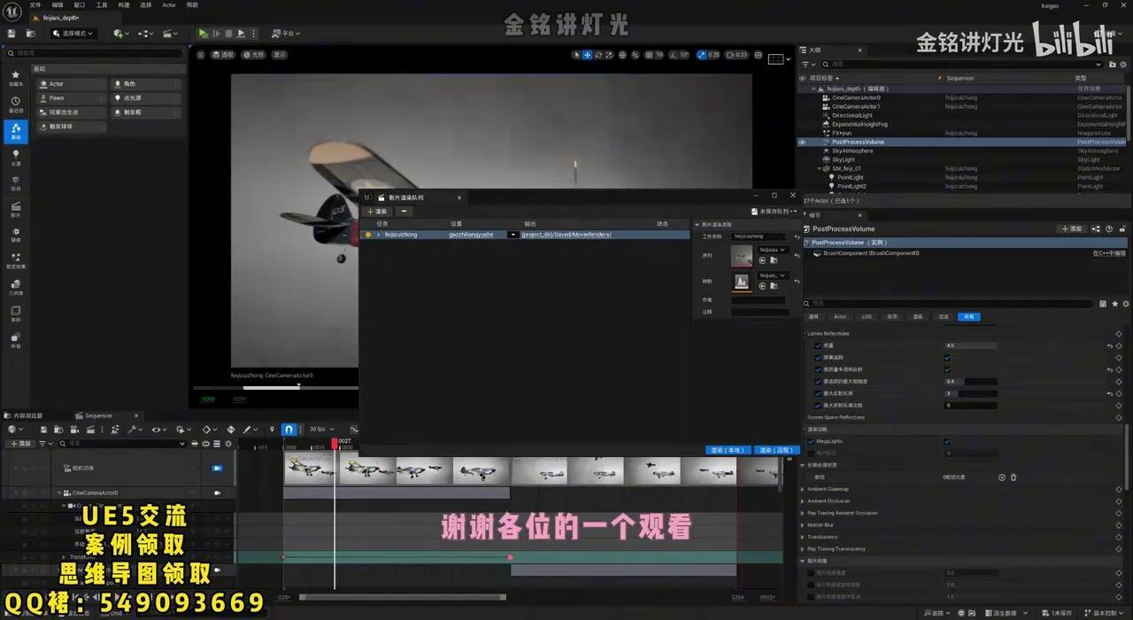Toggle the PostProcessVolume visibility eye in Outliner
The image size is (1133, 620).
click(x=802, y=143)
